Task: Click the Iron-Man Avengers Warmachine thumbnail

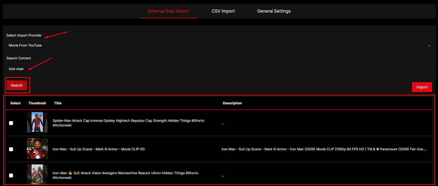Action: click(x=37, y=174)
